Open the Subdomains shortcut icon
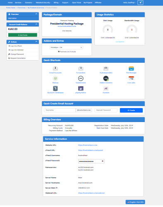This screenshot has height=207, width=163. [x=81, y=78]
